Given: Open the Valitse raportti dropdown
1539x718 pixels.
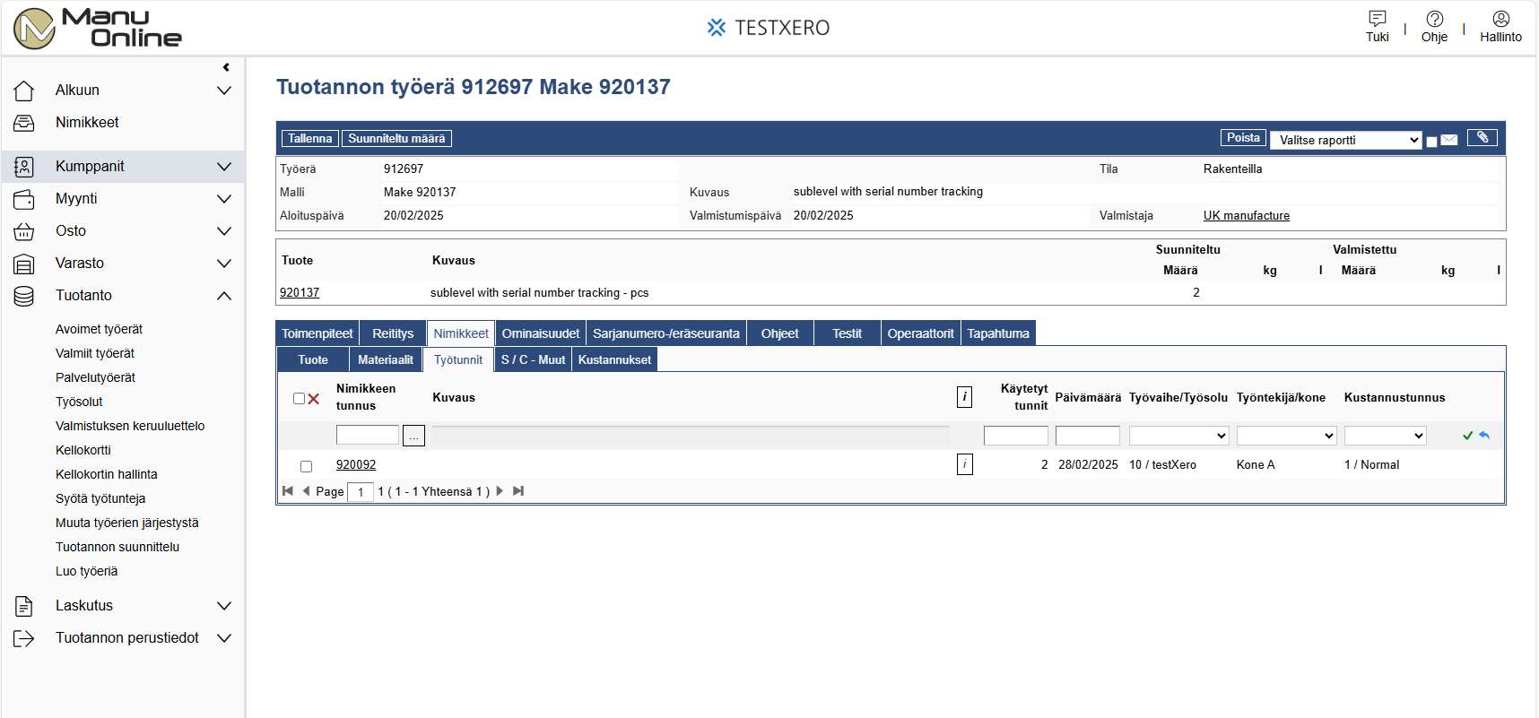Looking at the screenshot, I should click(1345, 140).
